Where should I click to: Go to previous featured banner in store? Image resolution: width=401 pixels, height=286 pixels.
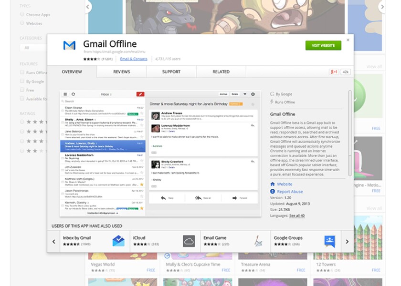coord(88,7)
